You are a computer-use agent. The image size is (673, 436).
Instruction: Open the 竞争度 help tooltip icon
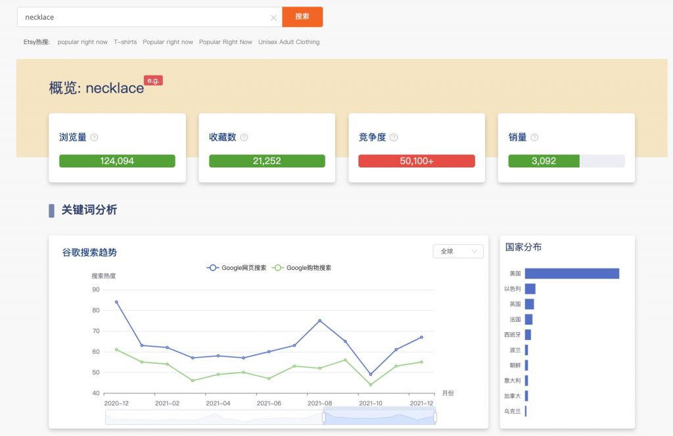(393, 137)
